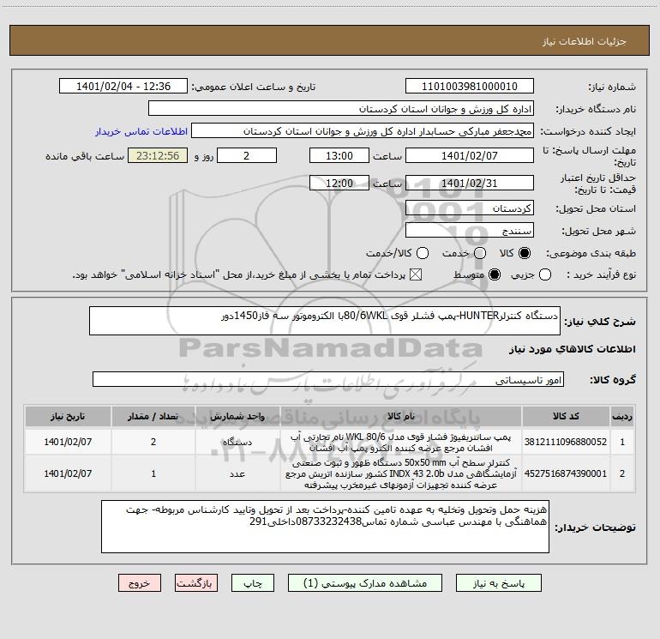Click the validity time 12:00 field
The image size is (660, 639).
(339, 183)
